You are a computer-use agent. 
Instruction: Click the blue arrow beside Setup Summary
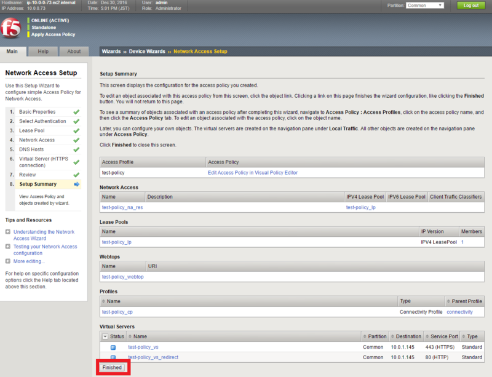pos(76,185)
